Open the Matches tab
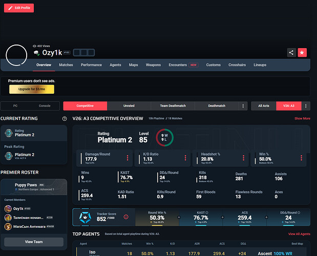The width and height of the screenshot is (317, 256). point(66,65)
